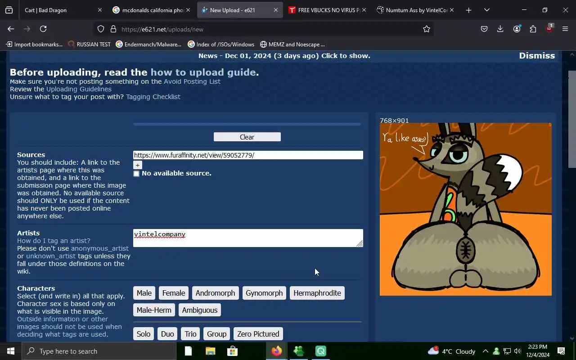
Task: Show the Dec 01 news item
Action: pyautogui.click(x=284, y=56)
